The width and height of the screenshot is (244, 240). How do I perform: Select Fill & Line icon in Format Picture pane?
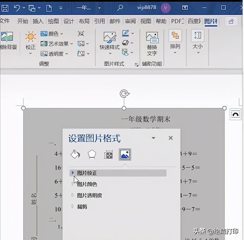[x=75, y=154]
